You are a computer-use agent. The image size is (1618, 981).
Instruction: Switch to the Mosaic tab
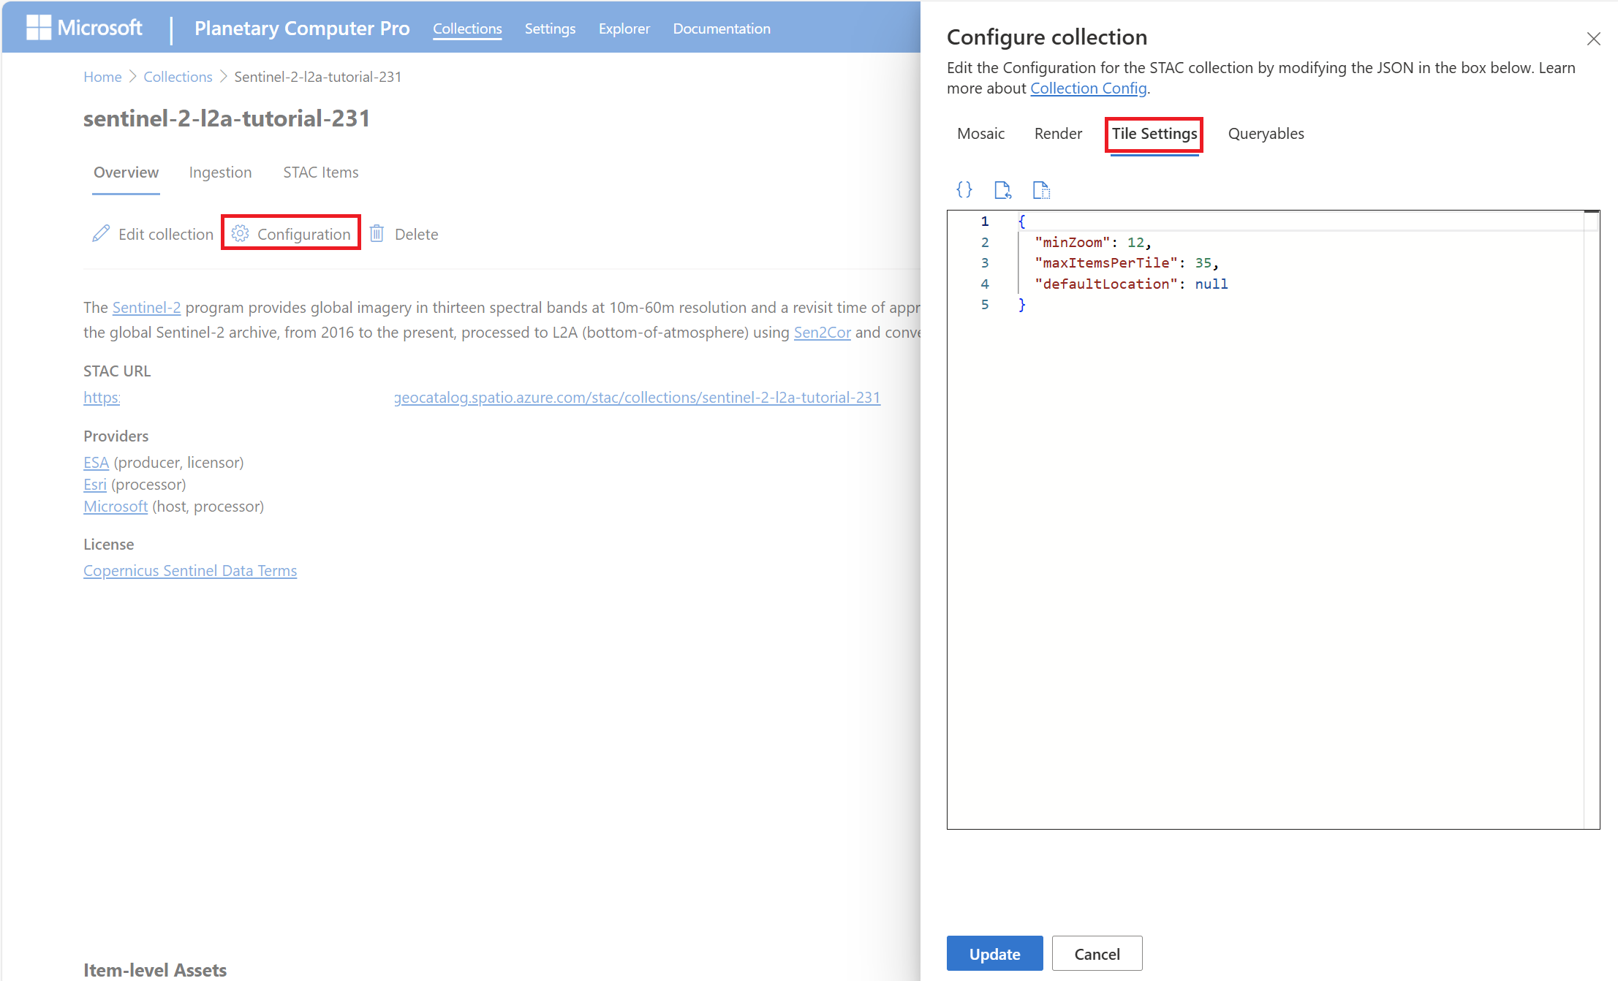(x=980, y=134)
